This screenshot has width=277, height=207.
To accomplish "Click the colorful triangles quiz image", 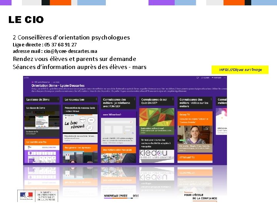I will pyautogui.click(x=157, y=117).
